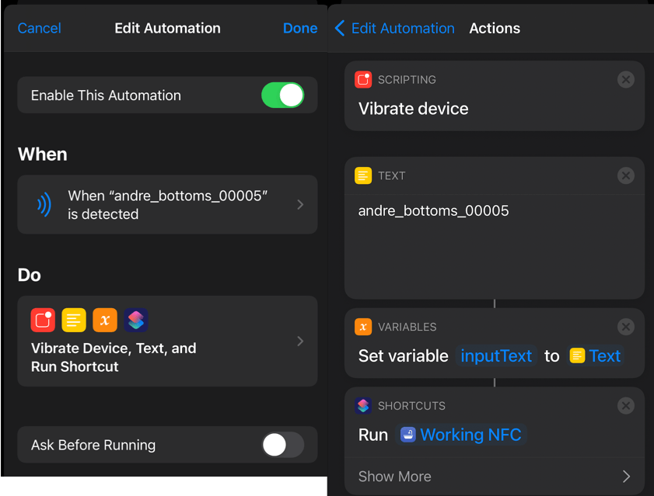The height and width of the screenshot is (496, 654).
Task: Click the Shortcuts app icon under Do
Action: 136,320
